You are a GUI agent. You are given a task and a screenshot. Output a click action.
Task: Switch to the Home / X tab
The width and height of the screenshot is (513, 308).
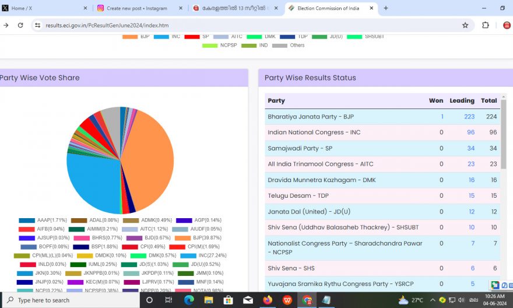(44, 8)
